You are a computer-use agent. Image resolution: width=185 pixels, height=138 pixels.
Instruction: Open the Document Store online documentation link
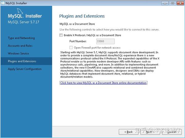103,83
